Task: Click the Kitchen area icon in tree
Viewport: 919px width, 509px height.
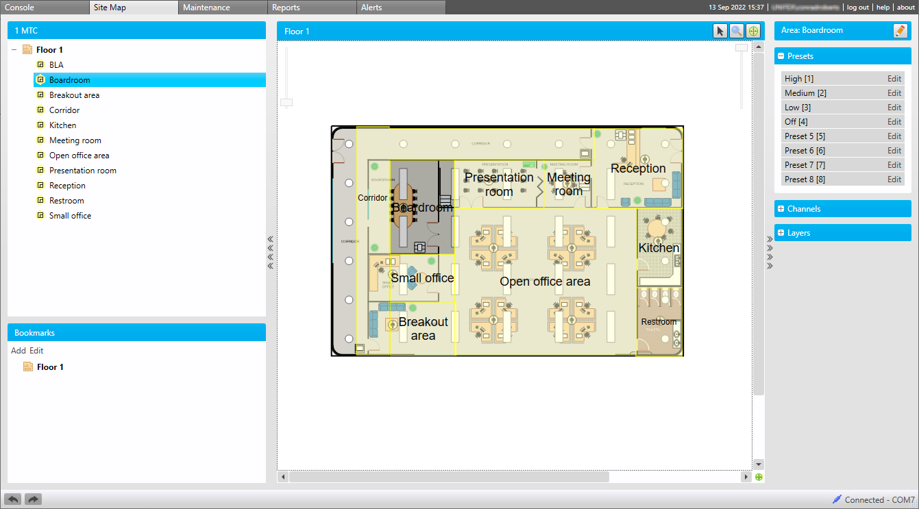Action: pos(40,125)
